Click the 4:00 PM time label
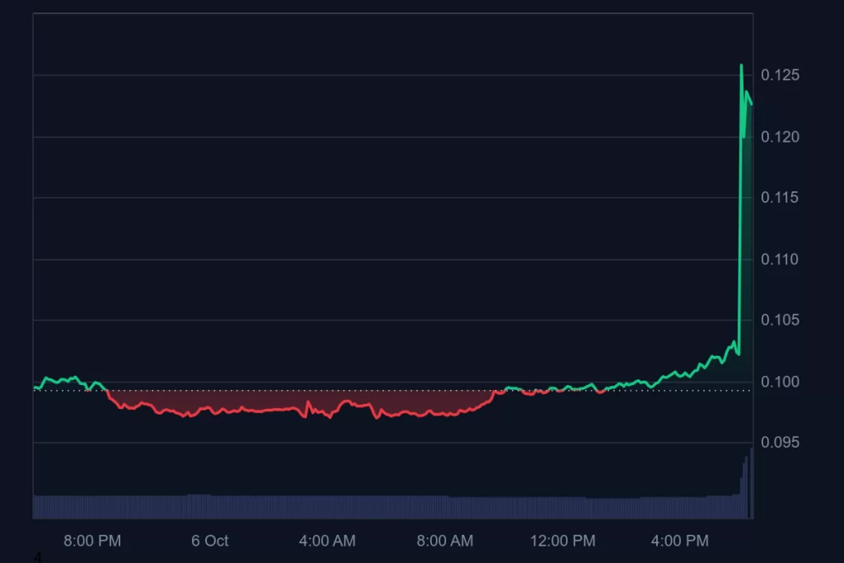The height and width of the screenshot is (563, 844). pyautogui.click(x=680, y=541)
